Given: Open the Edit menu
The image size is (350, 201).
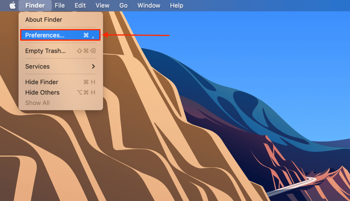Looking at the screenshot, I should (80, 5).
